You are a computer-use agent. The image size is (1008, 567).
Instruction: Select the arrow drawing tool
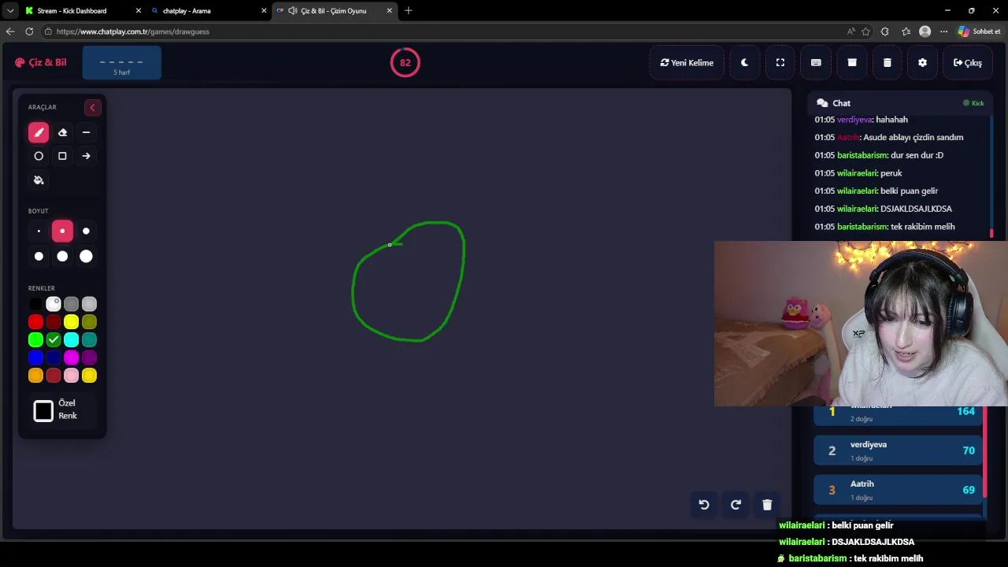point(86,156)
